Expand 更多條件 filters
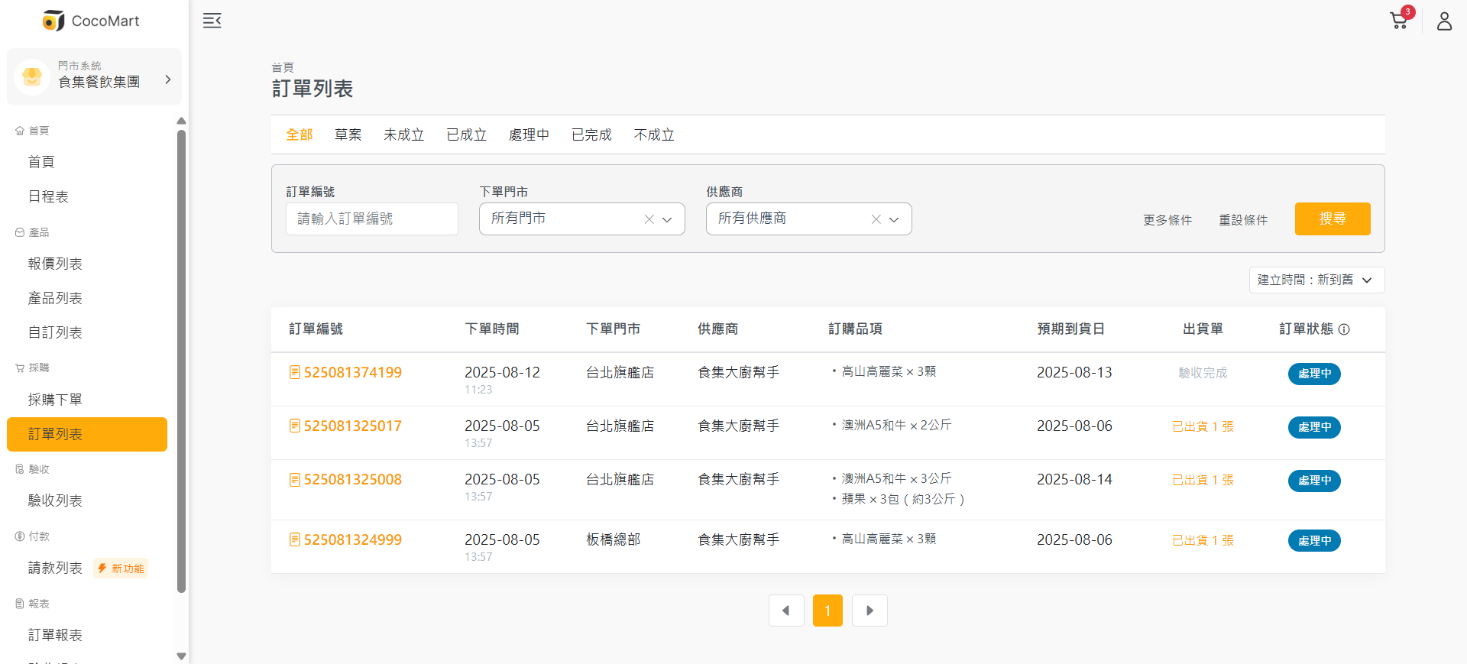The image size is (1467, 664). coord(1167,220)
